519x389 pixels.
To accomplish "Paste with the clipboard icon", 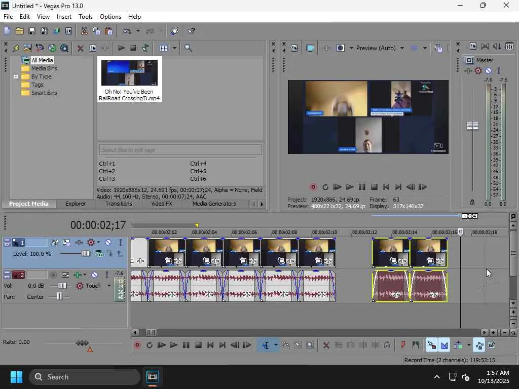I will 108,31.
